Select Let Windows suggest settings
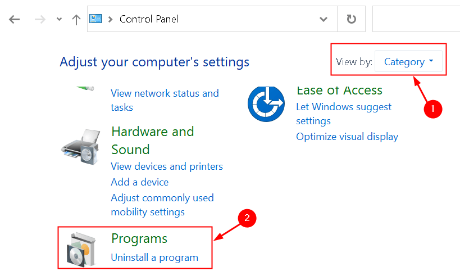The width and height of the screenshot is (460, 271). click(x=344, y=114)
